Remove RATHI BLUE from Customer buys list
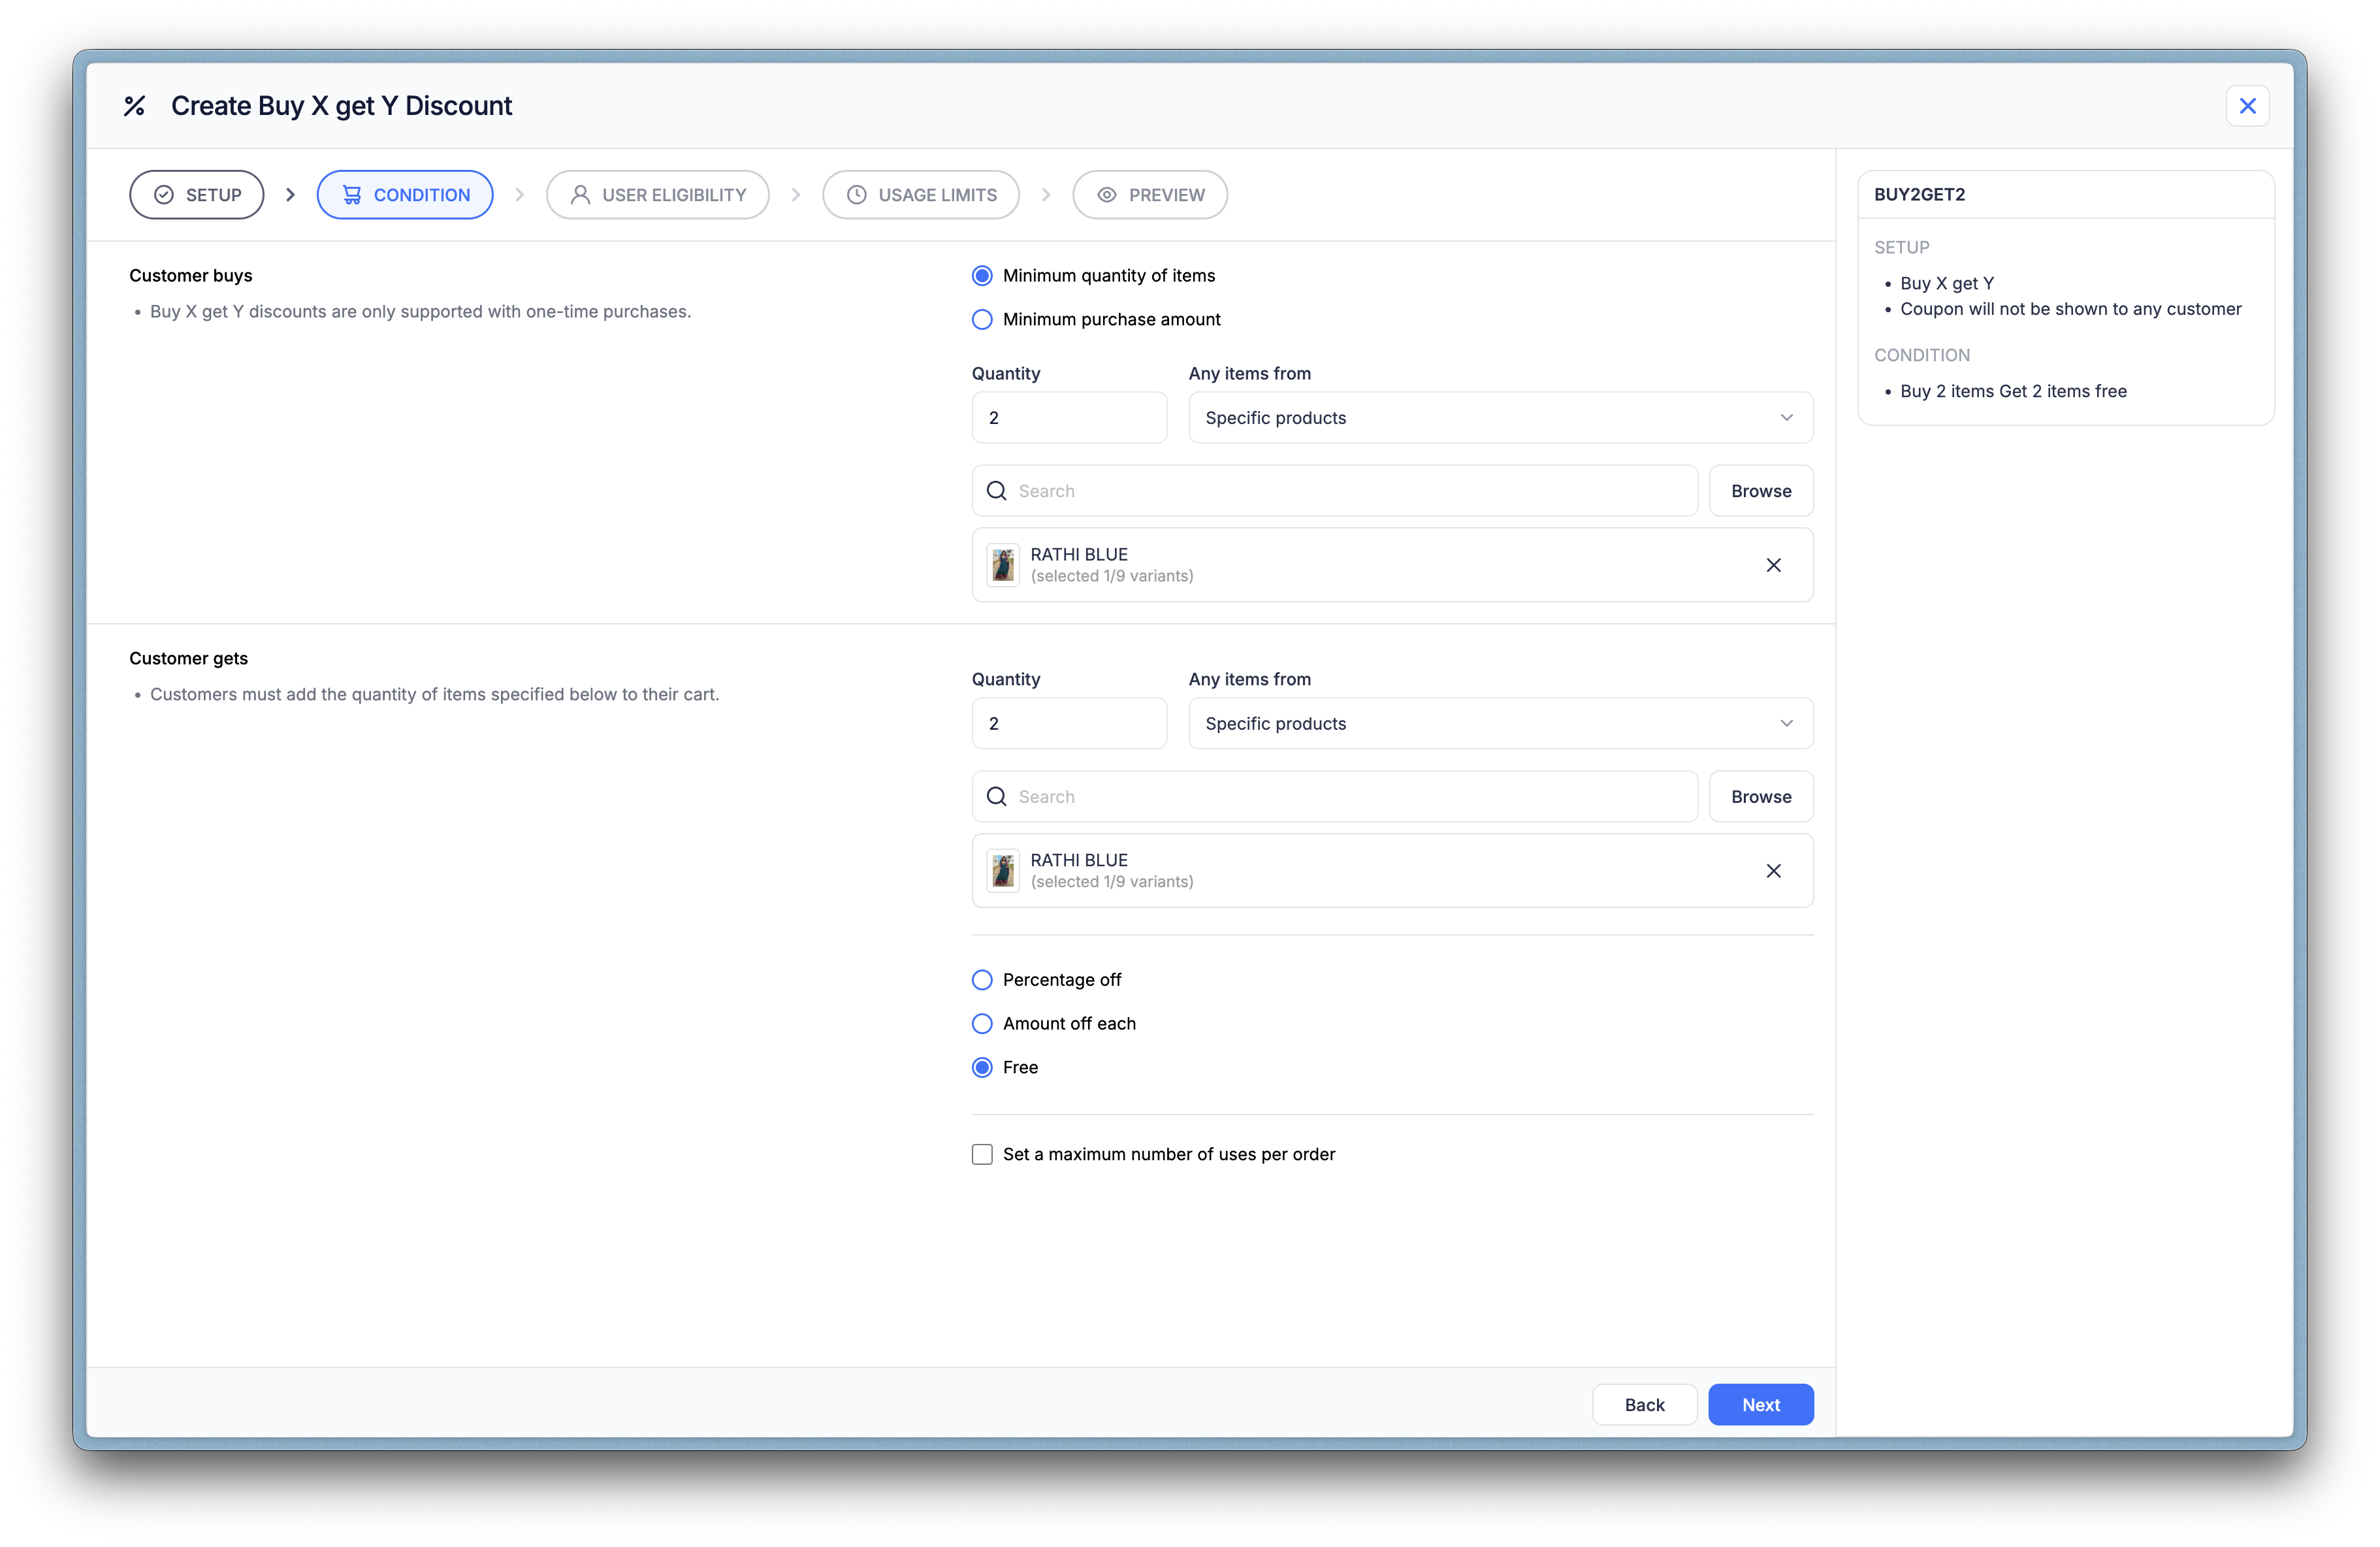This screenshot has width=2380, height=1547. click(x=1773, y=565)
